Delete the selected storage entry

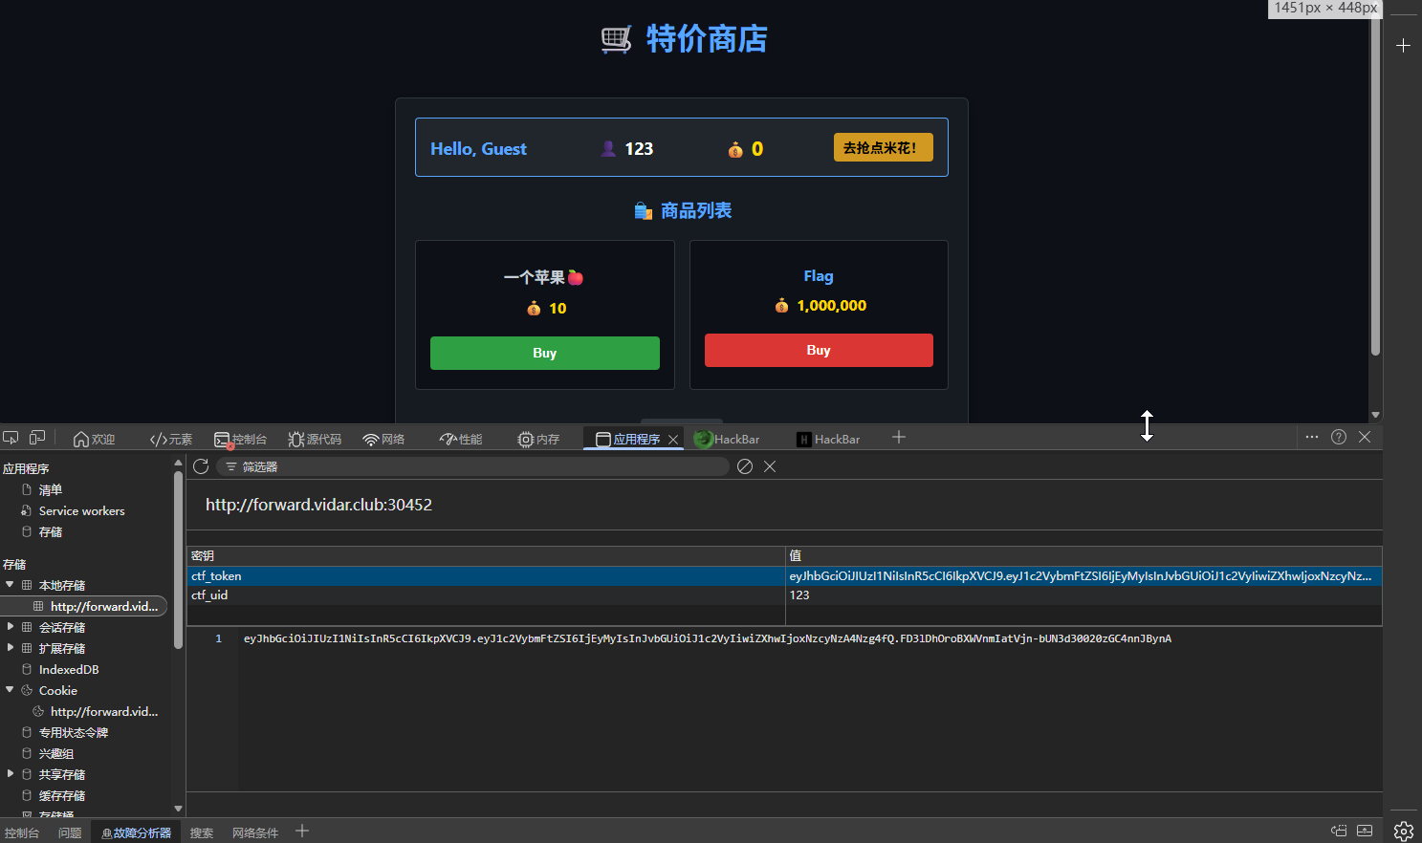pyautogui.click(x=770, y=466)
